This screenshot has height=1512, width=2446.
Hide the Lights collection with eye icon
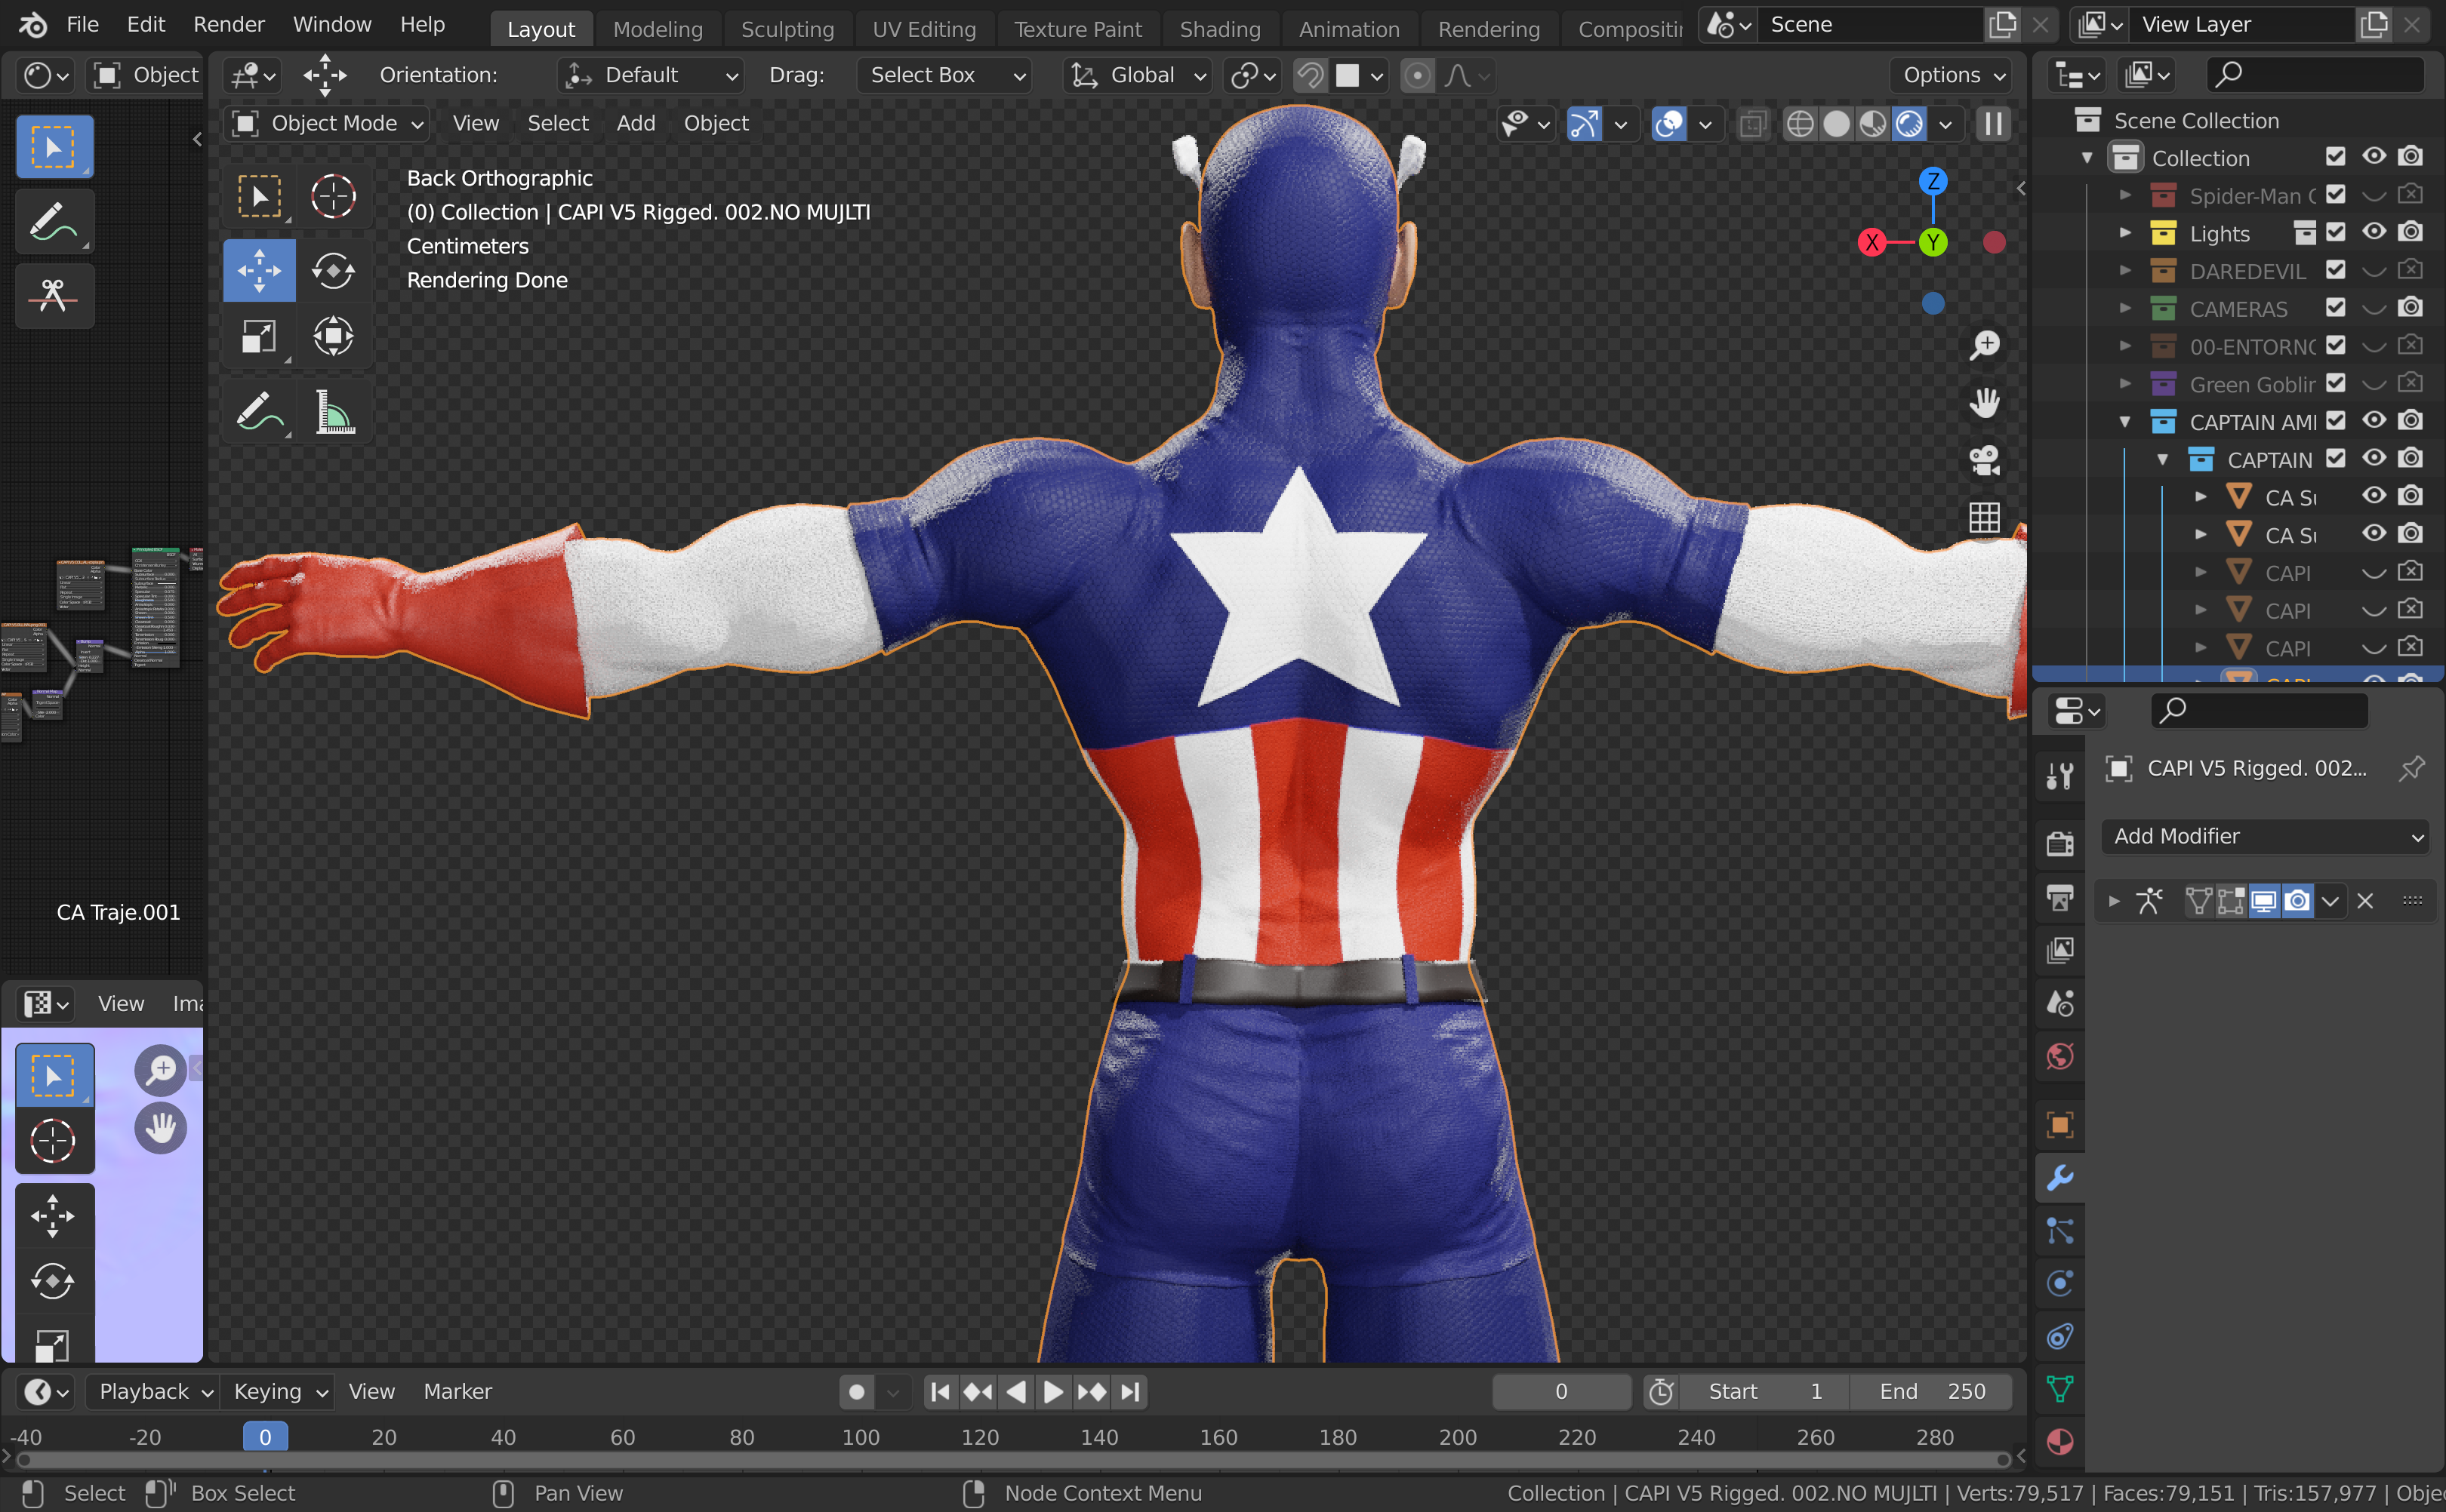[x=2373, y=233]
